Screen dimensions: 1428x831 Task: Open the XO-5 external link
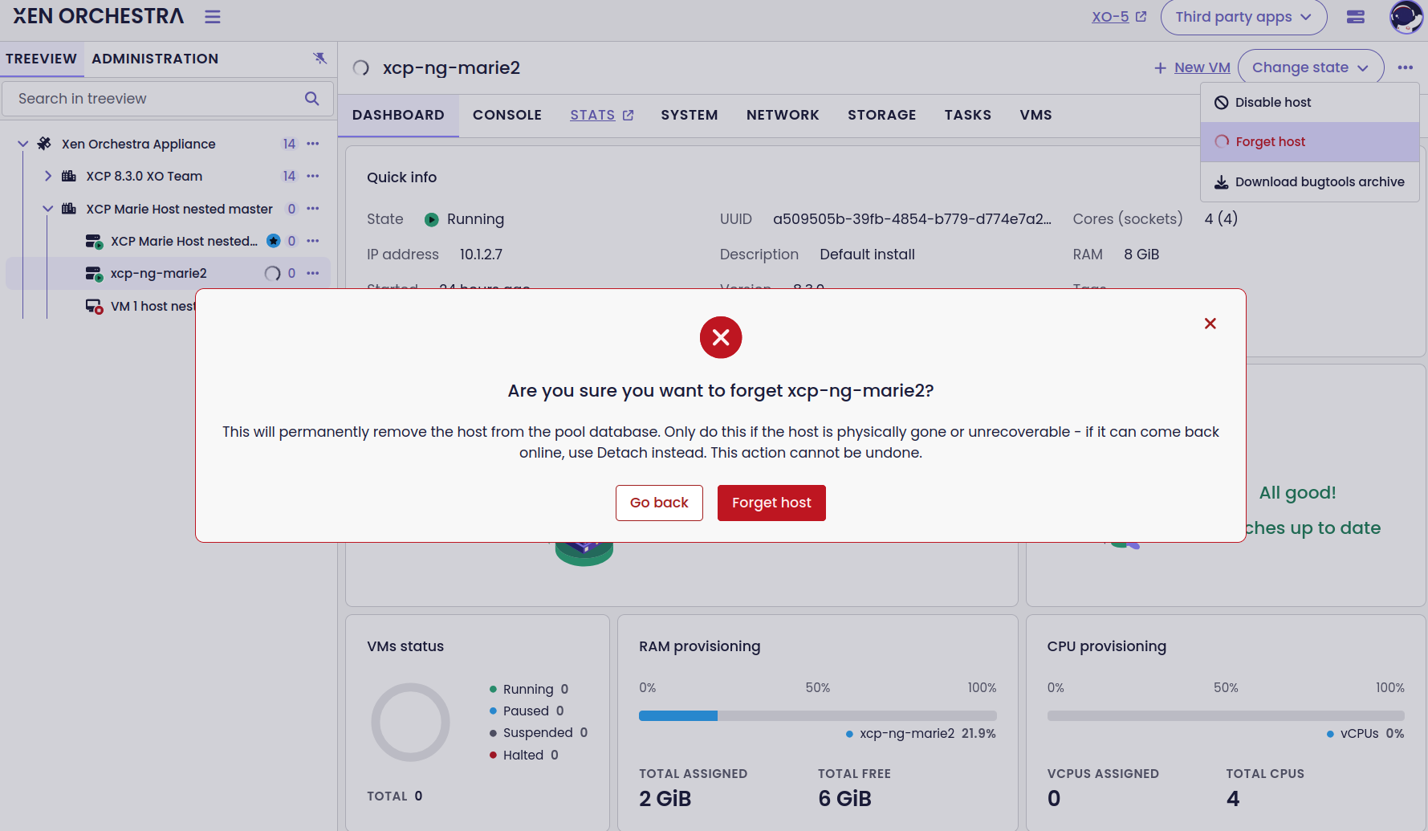[1119, 17]
